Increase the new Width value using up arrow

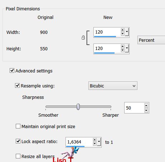pyautogui.click(x=123, y=30)
